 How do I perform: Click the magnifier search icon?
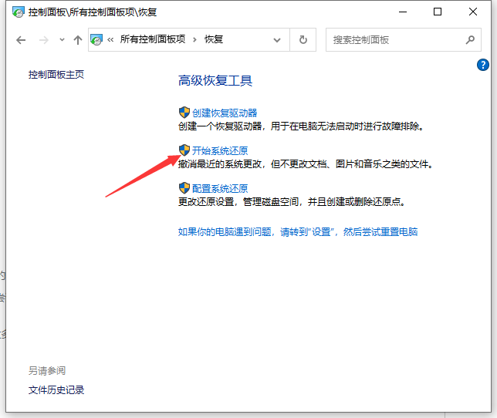pos(470,39)
